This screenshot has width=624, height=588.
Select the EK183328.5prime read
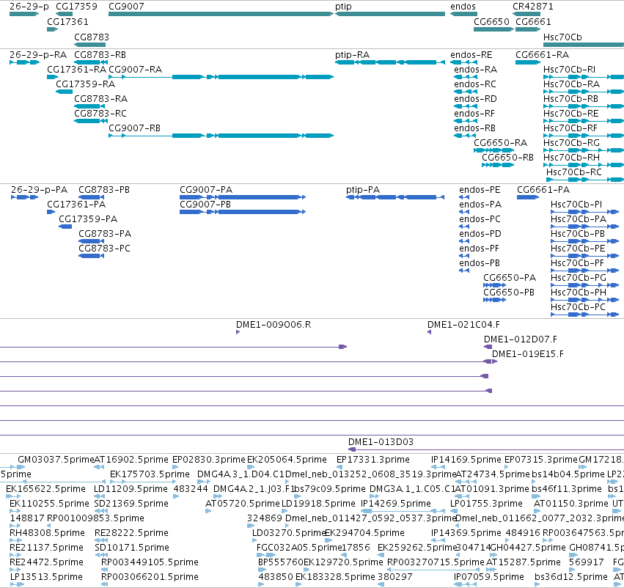click(298, 584)
